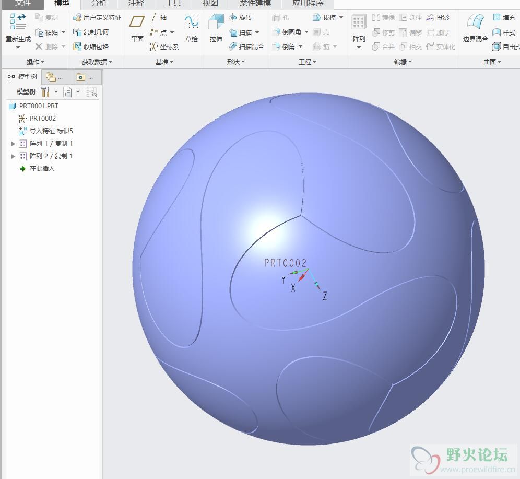The image size is (520, 479).
Task: Open the 粘贴 paste dropdown arrow
Action: click(x=63, y=32)
